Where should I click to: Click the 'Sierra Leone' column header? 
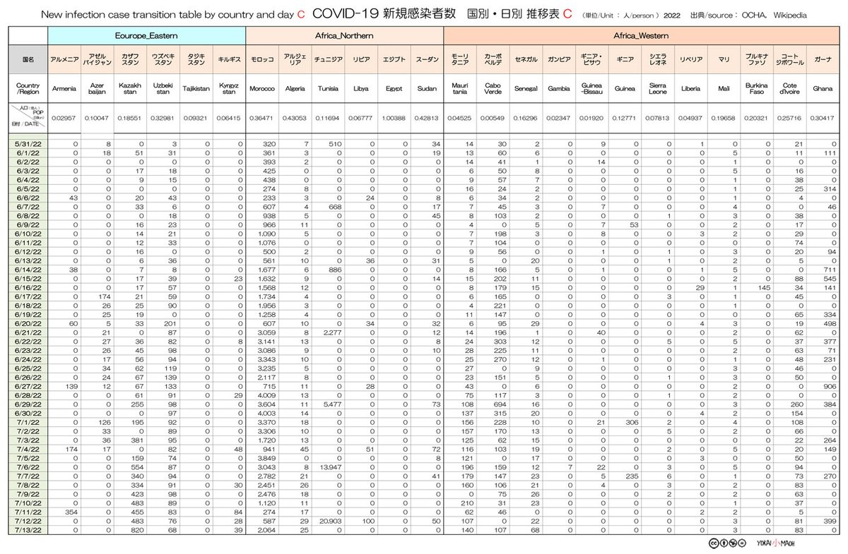[658, 89]
